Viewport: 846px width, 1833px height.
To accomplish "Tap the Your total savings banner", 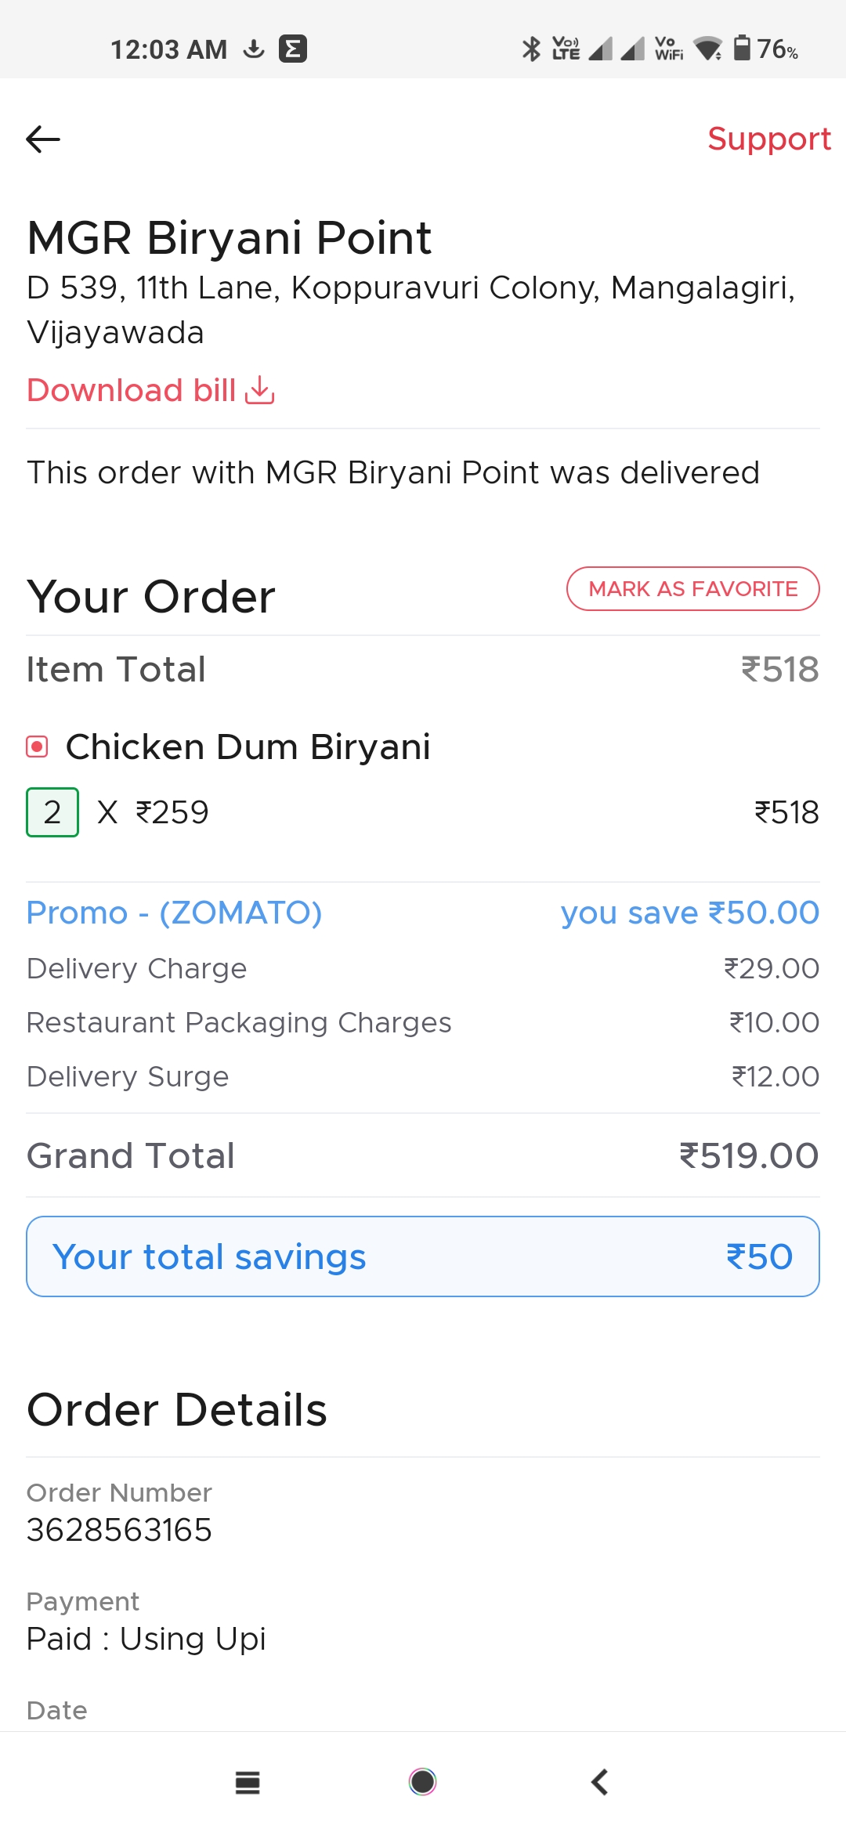I will (x=423, y=1256).
